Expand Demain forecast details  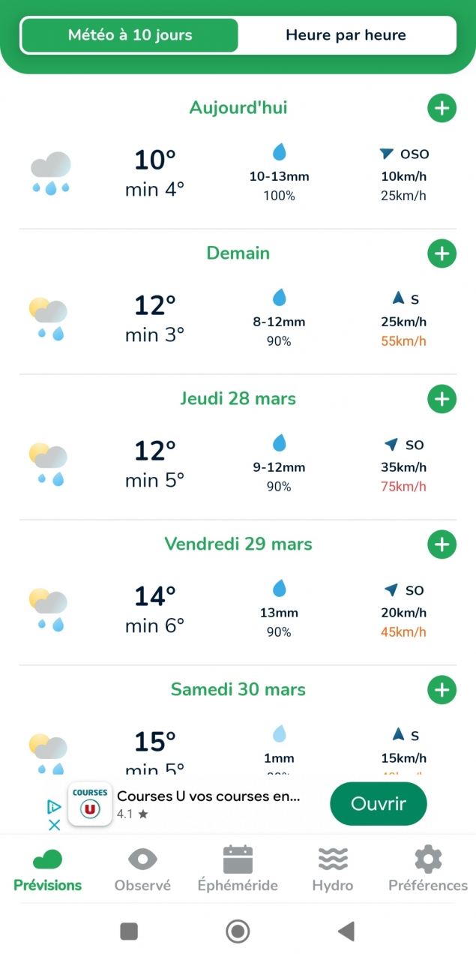(x=442, y=253)
